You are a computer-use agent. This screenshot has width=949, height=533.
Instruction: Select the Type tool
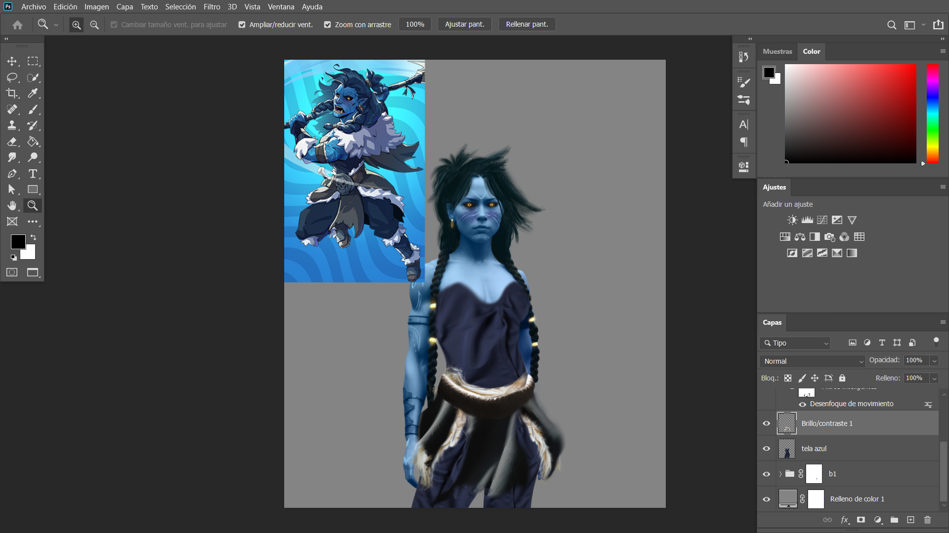click(x=33, y=174)
